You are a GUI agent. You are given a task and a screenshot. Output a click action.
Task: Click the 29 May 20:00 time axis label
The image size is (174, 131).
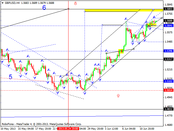95,129
